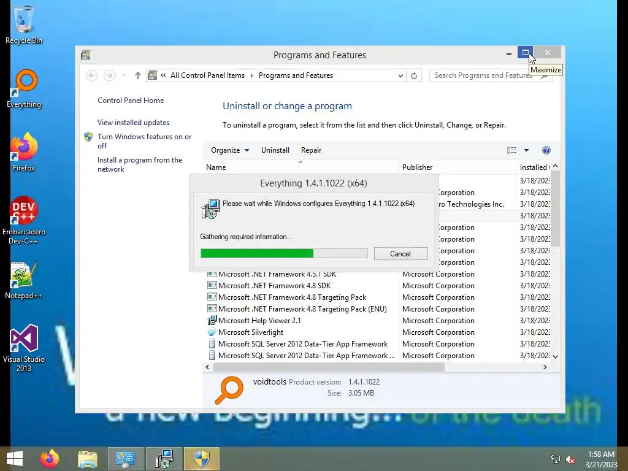The height and width of the screenshot is (471, 628).
Task: Click the Programs and Features breadcrumb
Action: point(296,75)
